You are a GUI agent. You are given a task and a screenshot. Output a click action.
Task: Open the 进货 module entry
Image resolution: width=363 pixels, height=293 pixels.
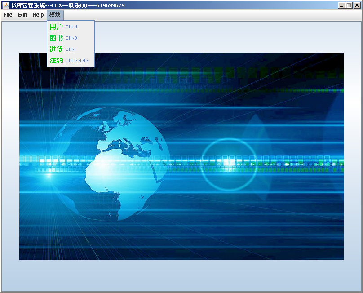[71, 49]
